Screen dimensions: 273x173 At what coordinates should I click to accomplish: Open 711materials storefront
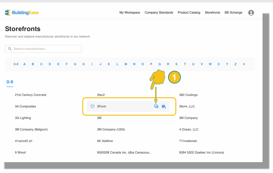tap(188, 141)
